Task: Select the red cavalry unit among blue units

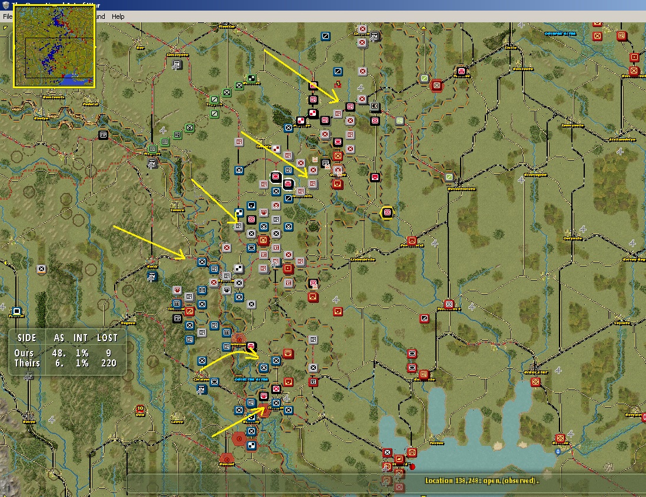Action: pos(189,311)
